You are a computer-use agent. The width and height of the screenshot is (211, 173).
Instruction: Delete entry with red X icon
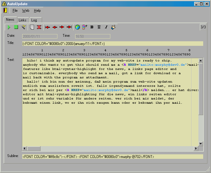[39, 27]
